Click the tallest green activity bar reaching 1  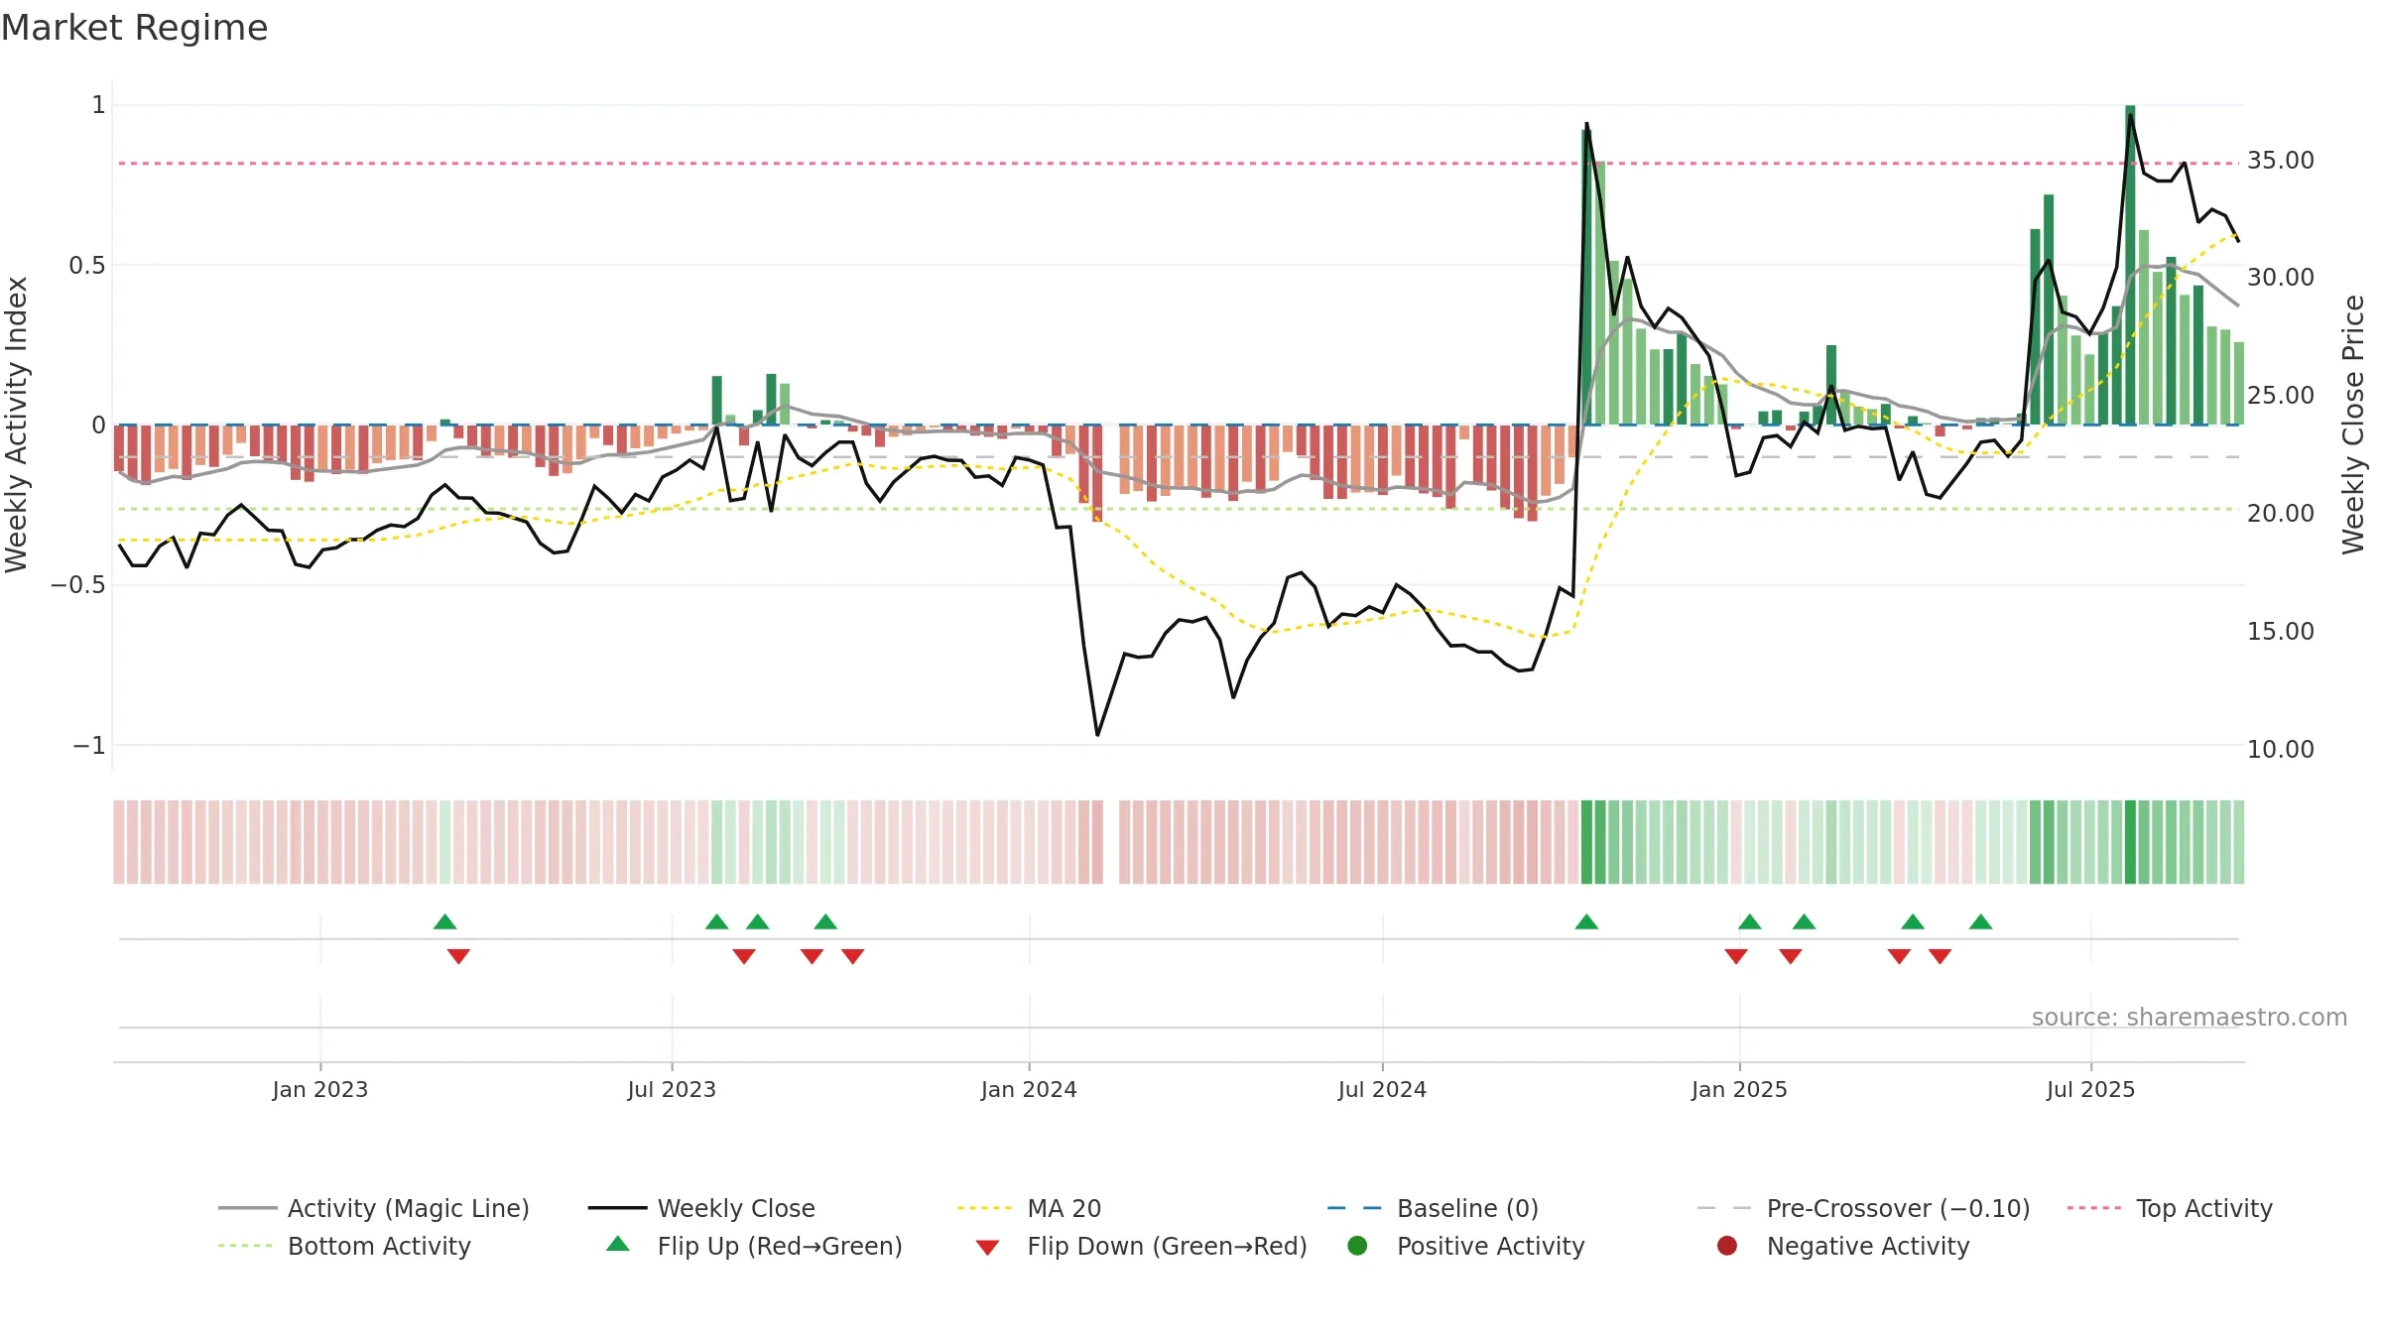pyautogui.click(x=2130, y=265)
